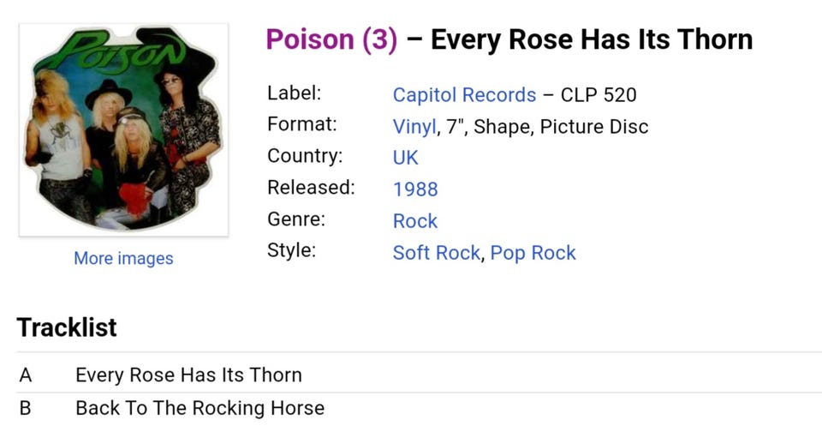Screen dimensions: 822x438
Task: Click the Released: field name
Action: click(x=310, y=187)
